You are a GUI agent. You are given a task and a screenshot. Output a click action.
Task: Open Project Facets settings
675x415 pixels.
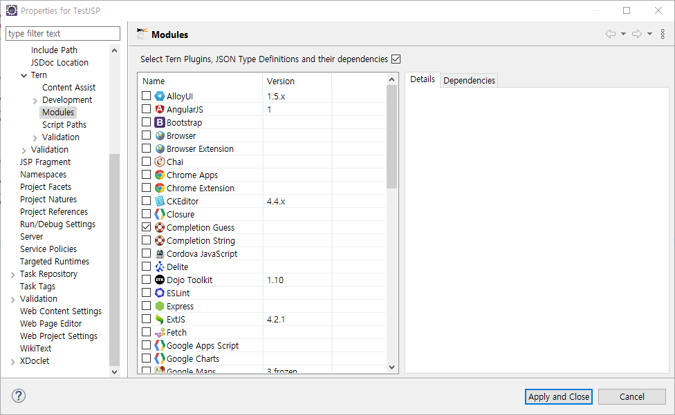point(46,187)
